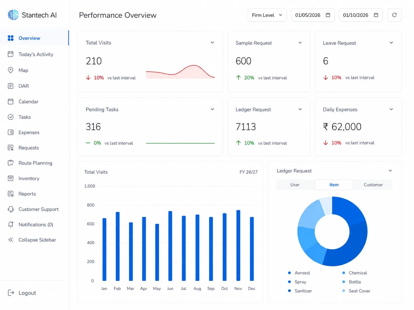Open calendar picker for 01/05/2026

pos(328,15)
